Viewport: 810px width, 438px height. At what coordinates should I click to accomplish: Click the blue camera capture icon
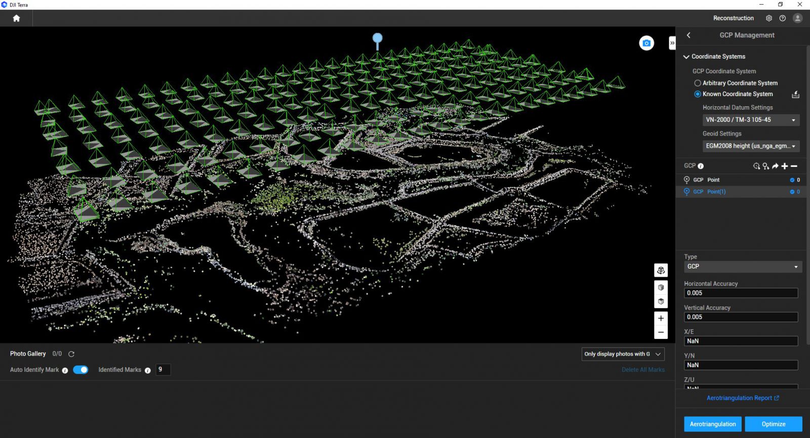646,43
